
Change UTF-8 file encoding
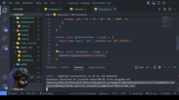click(115, 93)
